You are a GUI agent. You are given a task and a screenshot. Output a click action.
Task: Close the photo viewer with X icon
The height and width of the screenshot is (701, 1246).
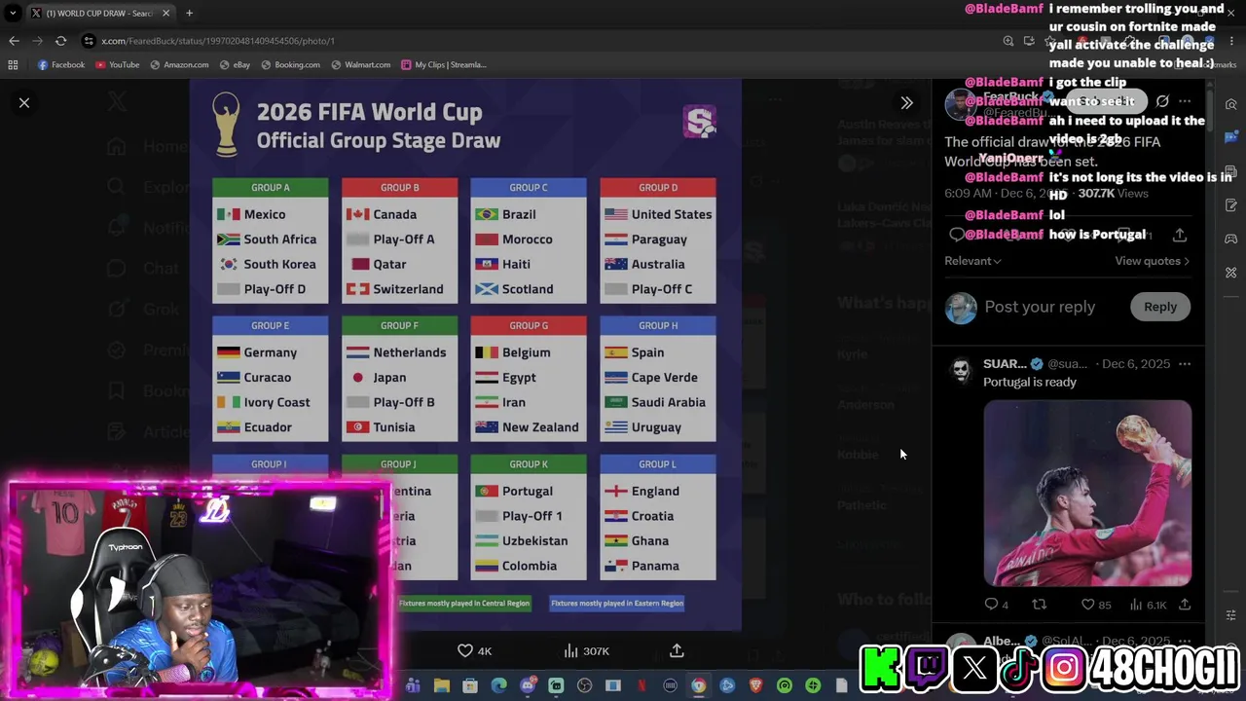24,102
